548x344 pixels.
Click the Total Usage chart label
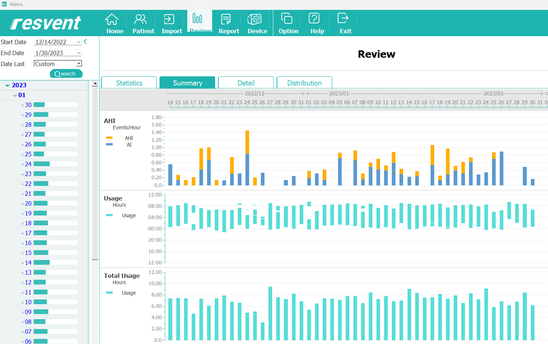coord(122,276)
